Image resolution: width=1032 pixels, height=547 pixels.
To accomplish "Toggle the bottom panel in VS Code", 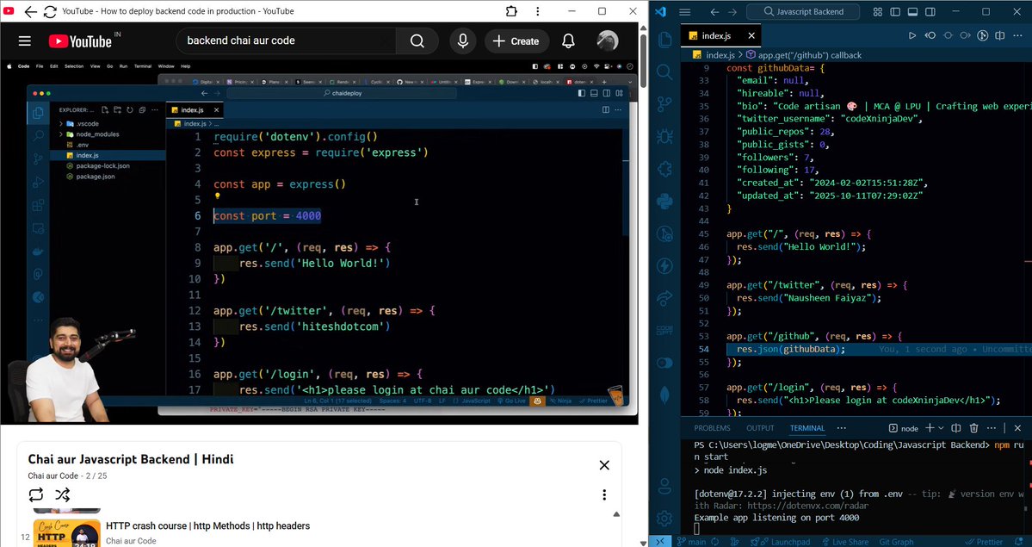I will [913, 12].
